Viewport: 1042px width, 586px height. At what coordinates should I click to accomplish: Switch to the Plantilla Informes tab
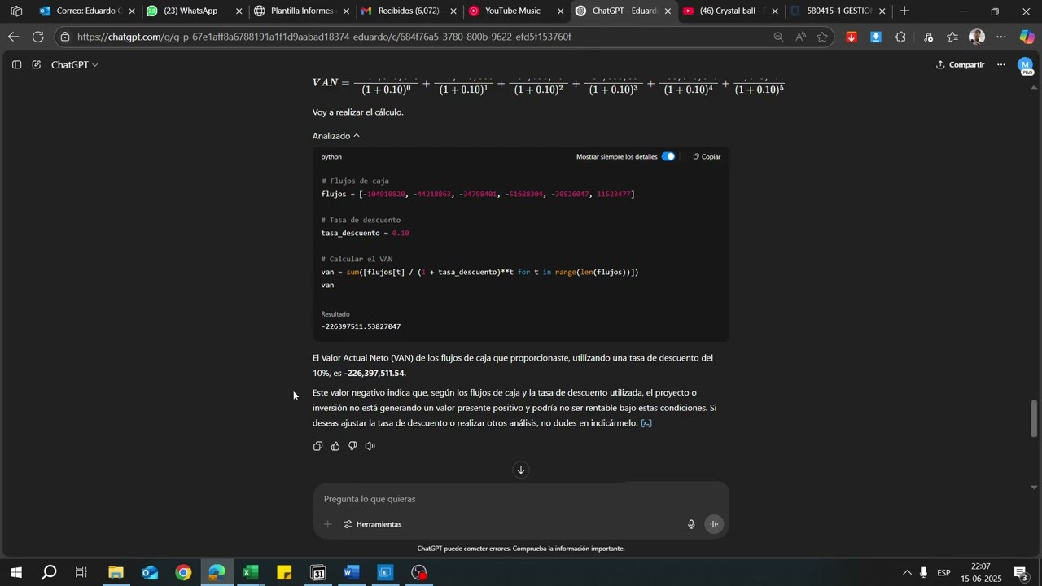point(301,11)
